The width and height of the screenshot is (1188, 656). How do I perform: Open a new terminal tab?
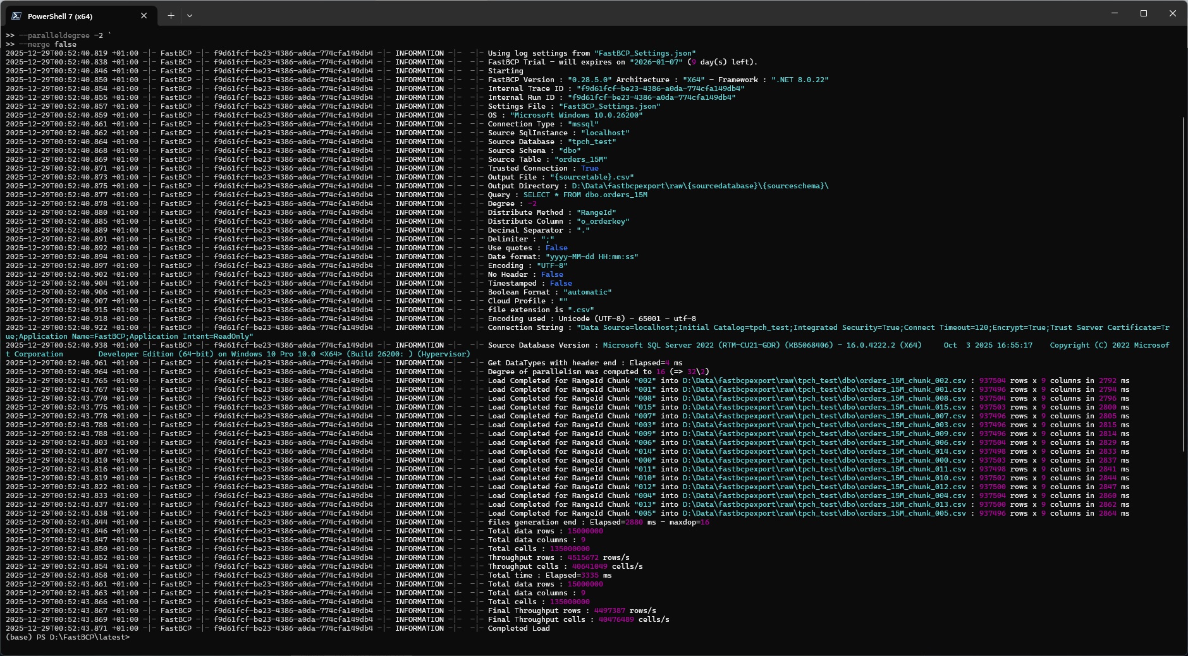pyautogui.click(x=171, y=16)
